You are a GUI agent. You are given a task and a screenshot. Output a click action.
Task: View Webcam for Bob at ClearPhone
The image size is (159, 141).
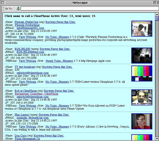tap(27, 106)
